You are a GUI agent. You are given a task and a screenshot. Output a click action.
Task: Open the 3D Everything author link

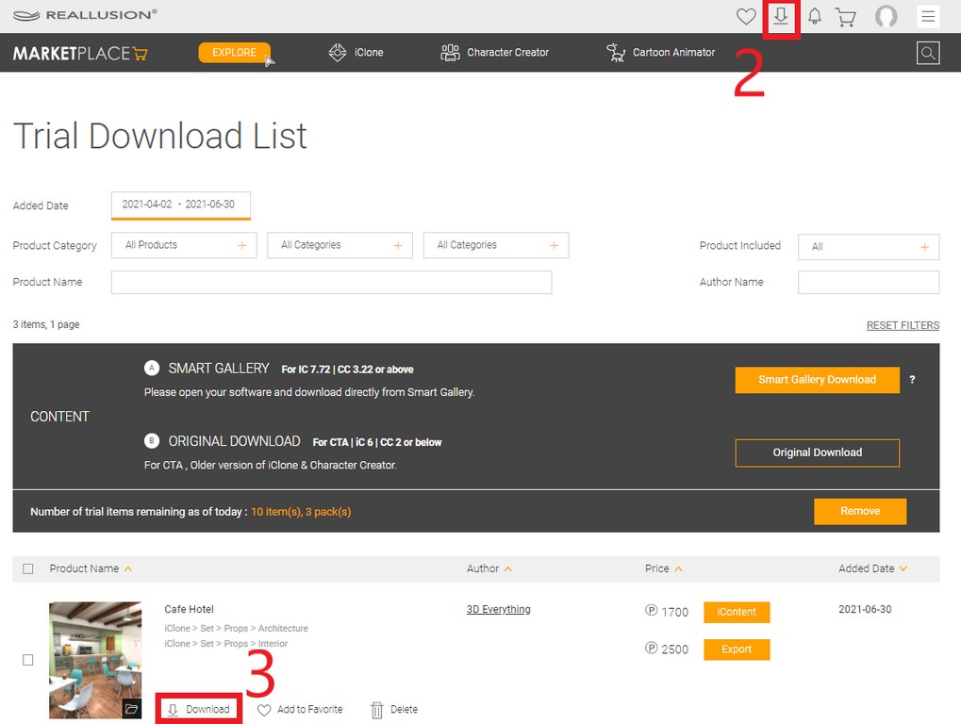click(498, 609)
